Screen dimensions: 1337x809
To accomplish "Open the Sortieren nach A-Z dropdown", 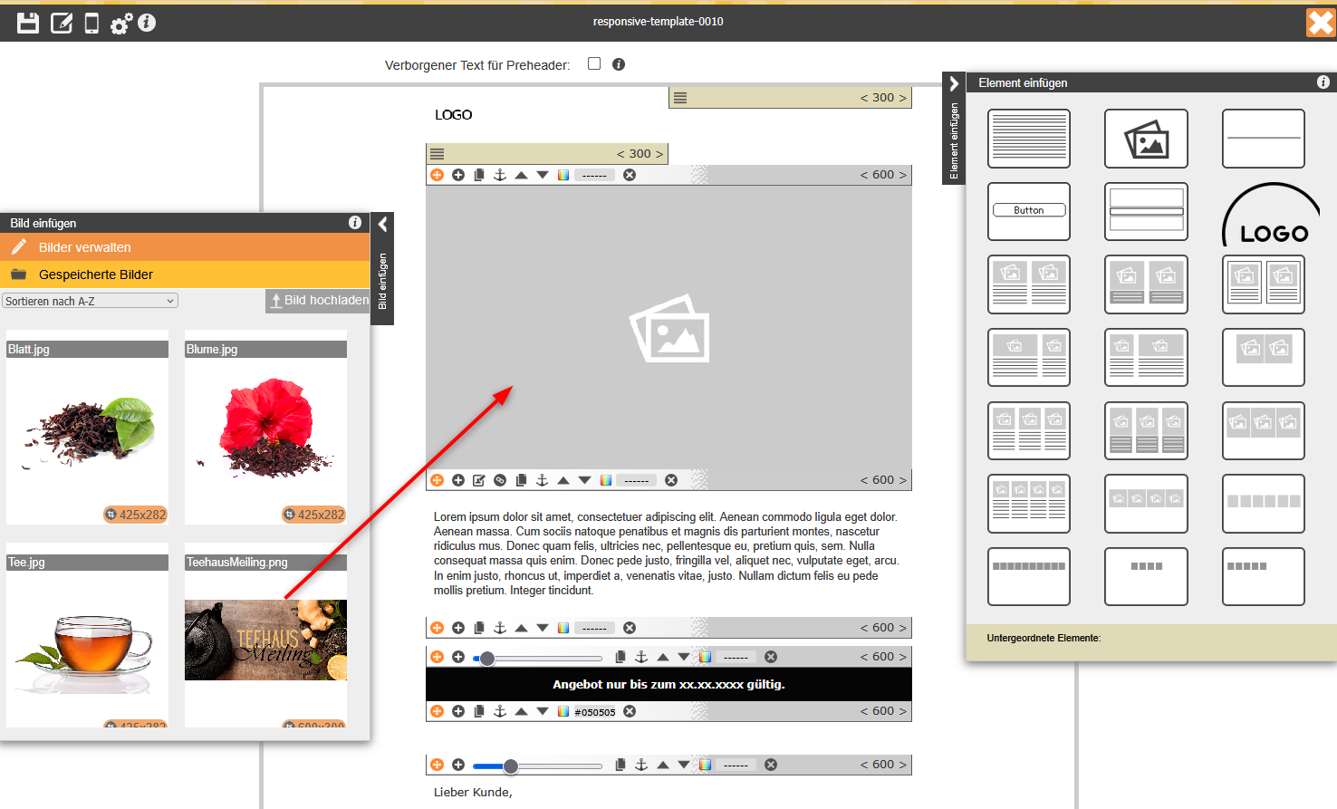I will point(90,301).
